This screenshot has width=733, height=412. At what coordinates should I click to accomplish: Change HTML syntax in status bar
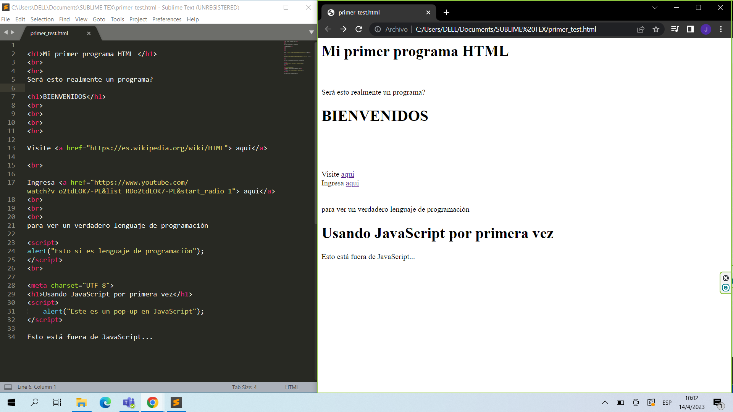click(x=292, y=387)
